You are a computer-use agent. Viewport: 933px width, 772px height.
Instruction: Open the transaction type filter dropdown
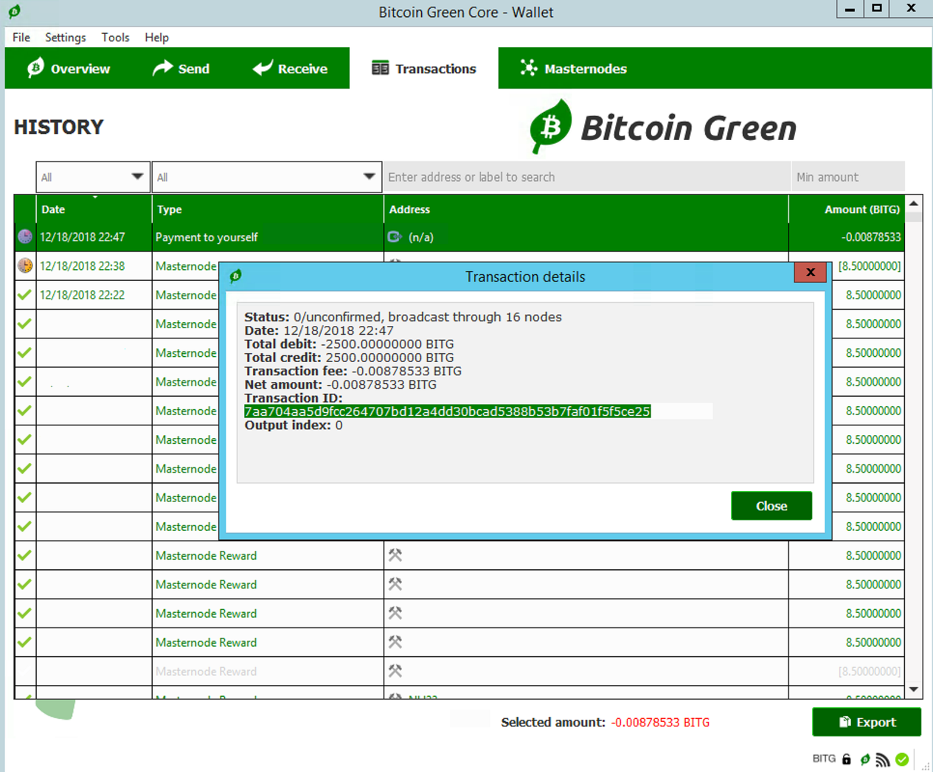tap(266, 177)
